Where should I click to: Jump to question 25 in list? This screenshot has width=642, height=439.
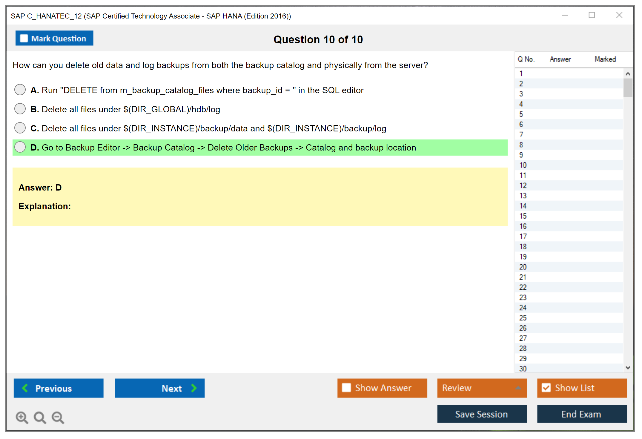coord(523,318)
